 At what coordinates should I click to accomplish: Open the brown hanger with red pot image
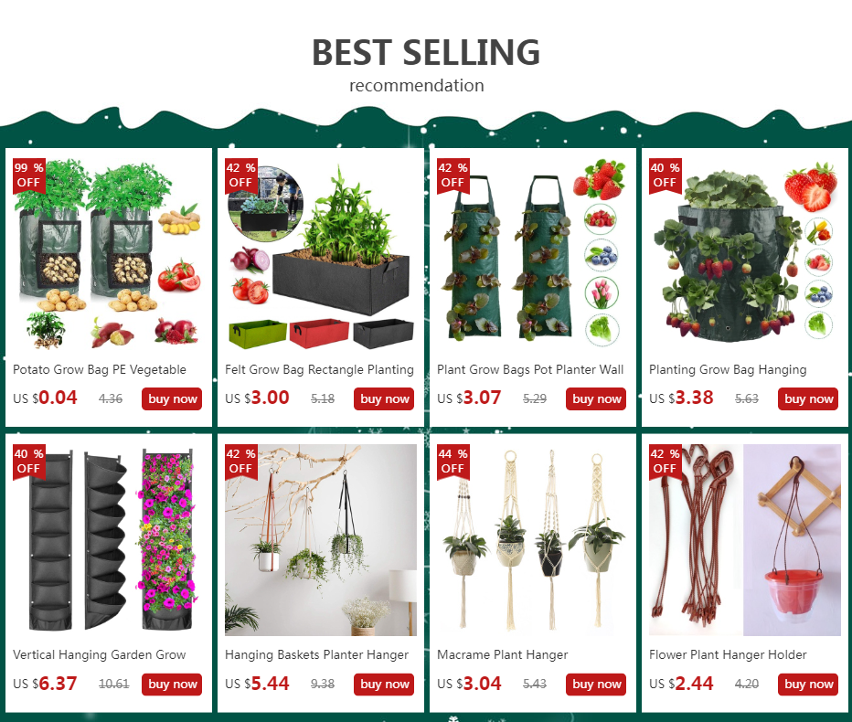(x=744, y=540)
